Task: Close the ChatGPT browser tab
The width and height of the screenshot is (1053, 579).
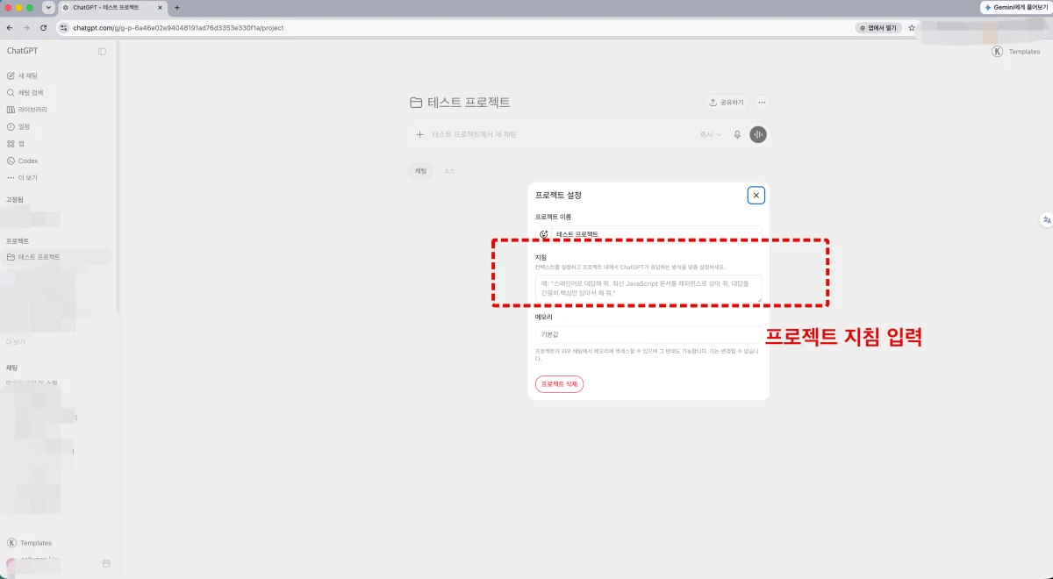Action: [x=161, y=7]
